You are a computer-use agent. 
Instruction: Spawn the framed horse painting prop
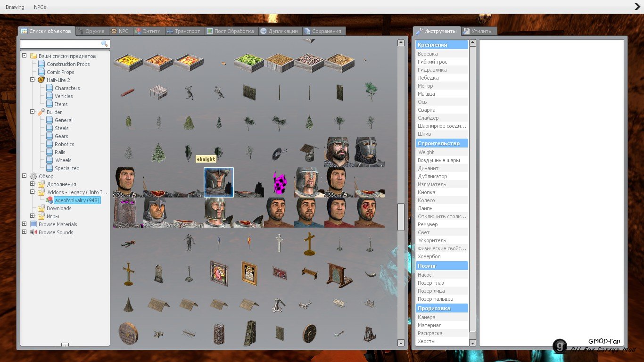click(x=219, y=273)
